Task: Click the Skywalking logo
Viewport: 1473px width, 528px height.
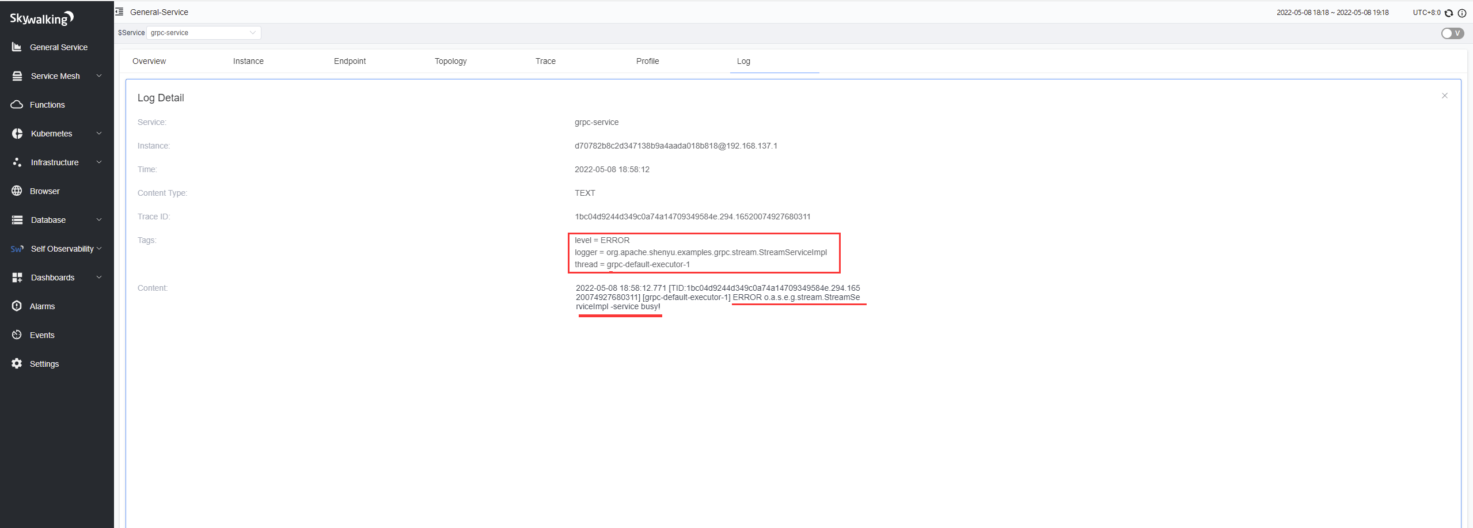Action: pos(41,18)
